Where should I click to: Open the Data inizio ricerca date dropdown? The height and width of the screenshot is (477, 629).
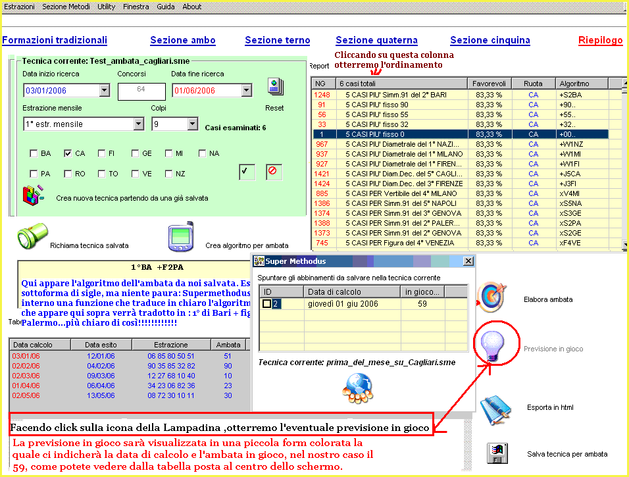tap(105, 90)
